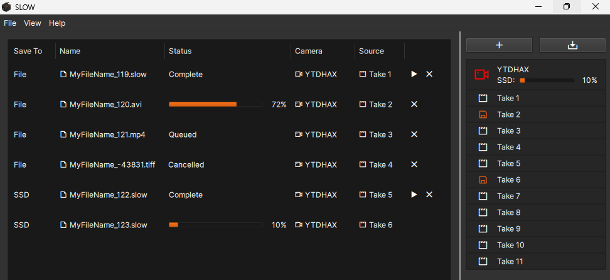Cancel the MyFileName_120.avi transfer
This screenshot has width=610, height=280.
click(414, 104)
